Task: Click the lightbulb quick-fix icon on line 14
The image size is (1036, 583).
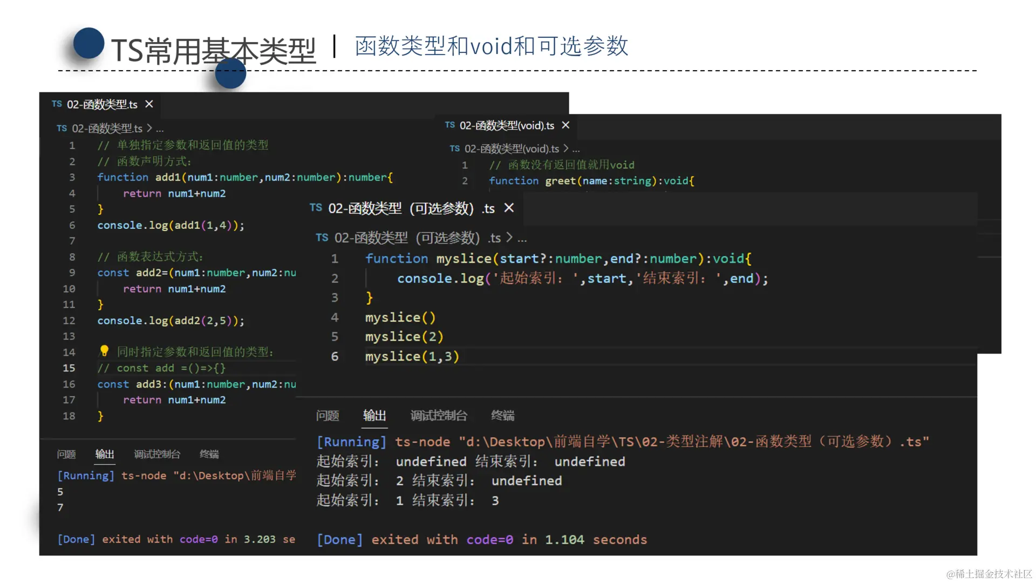Action: coord(104,351)
